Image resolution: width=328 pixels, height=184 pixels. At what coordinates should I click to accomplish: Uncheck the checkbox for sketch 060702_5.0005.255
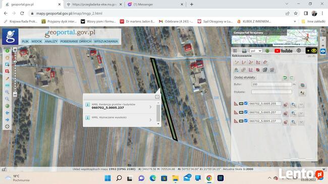pyautogui.click(x=246, y=104)
